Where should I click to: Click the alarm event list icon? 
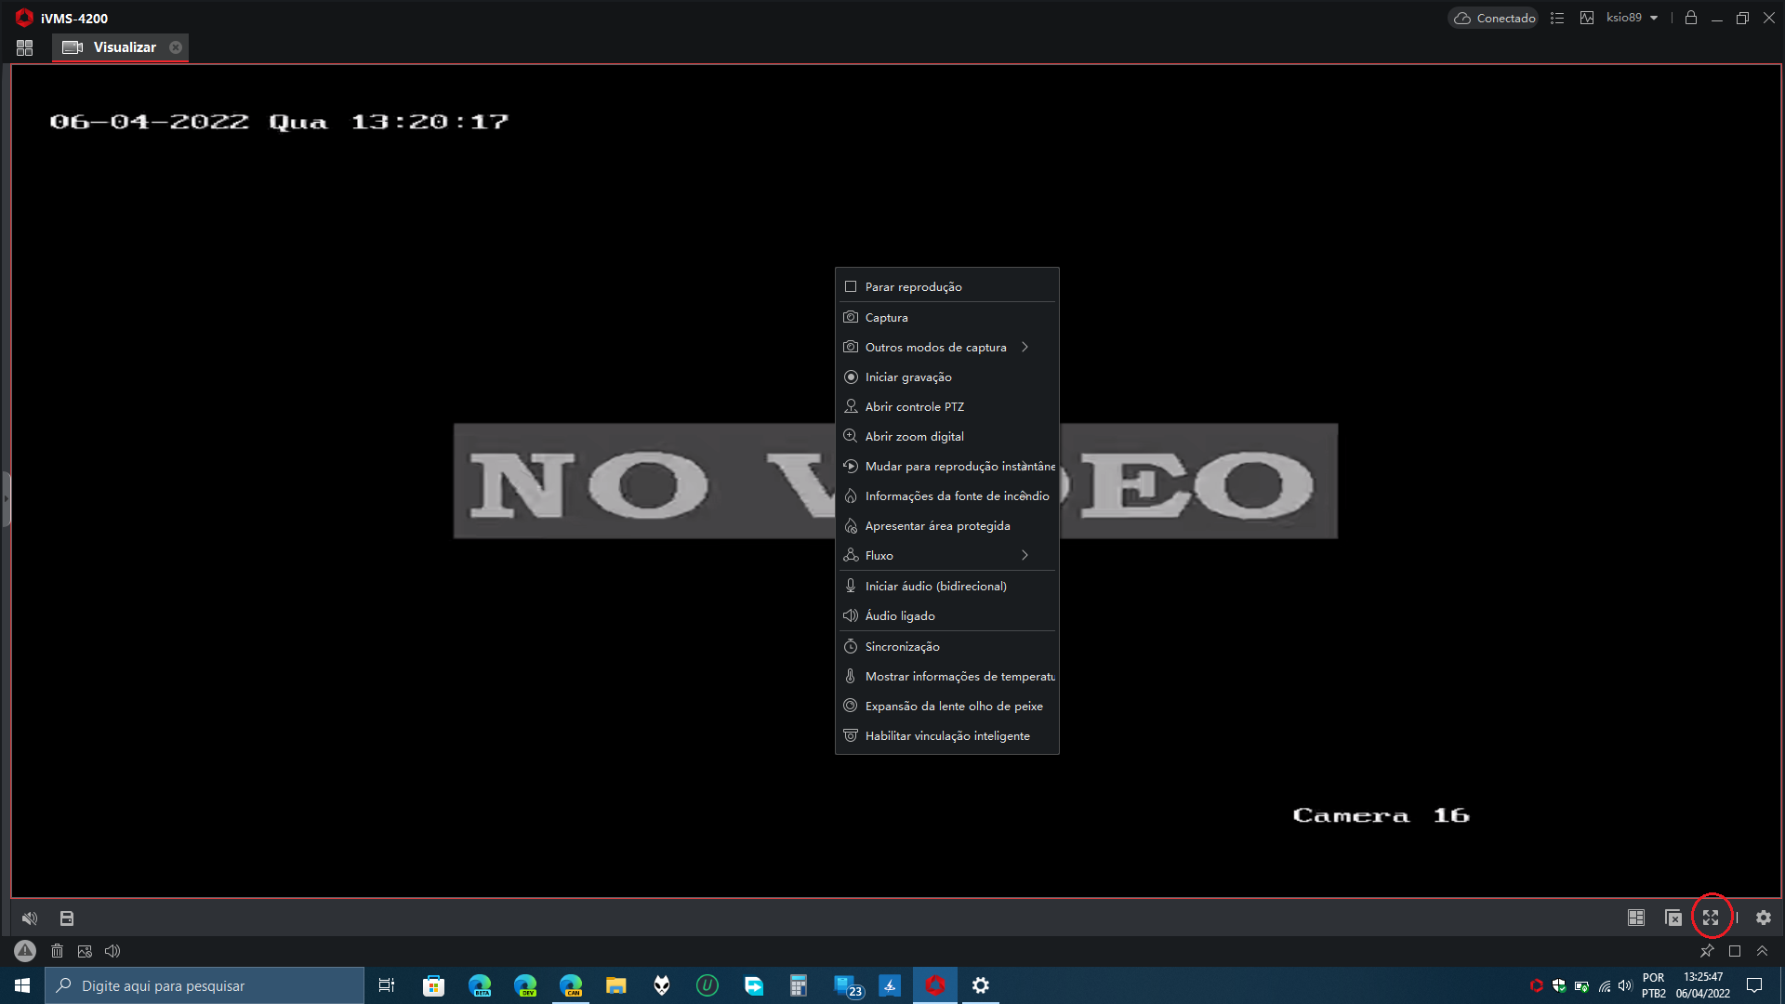pos(1557,18)
